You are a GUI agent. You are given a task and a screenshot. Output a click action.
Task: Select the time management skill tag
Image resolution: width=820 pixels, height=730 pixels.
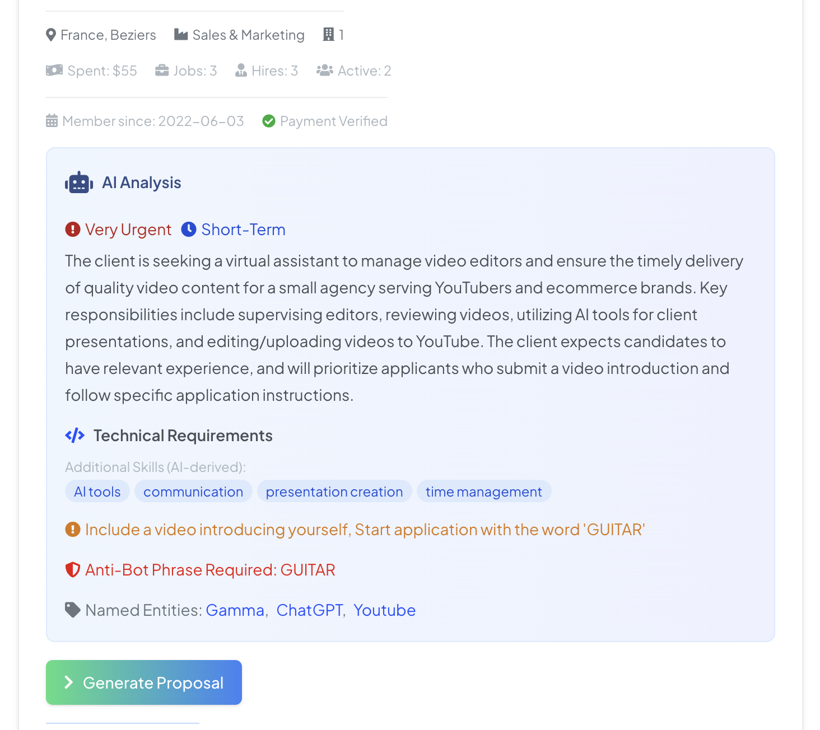click(x=484, y=492)
